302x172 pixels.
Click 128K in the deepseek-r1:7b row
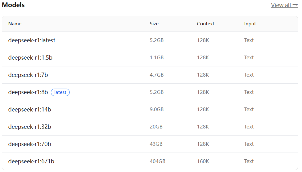203,75
